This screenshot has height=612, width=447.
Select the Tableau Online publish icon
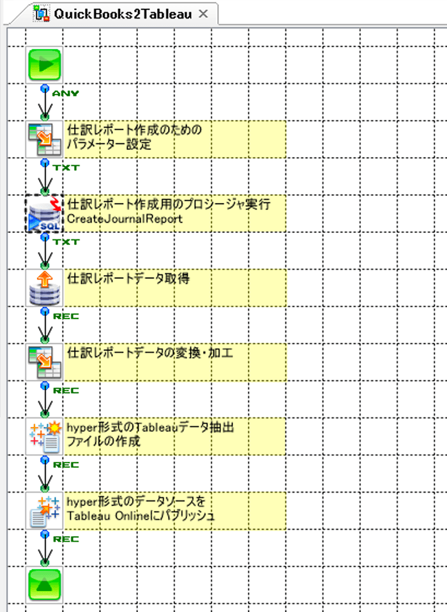coord(45,511)
